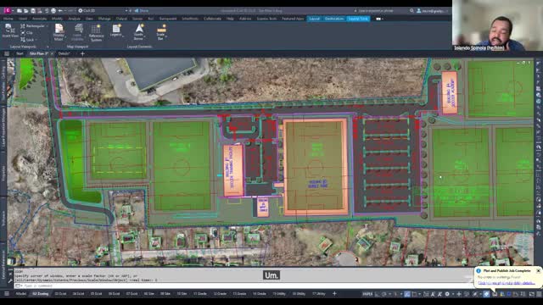This screenshot has width=543, height=305.
Task: Click the Model View tool in ribbon
Action: (x=9, y=31)
